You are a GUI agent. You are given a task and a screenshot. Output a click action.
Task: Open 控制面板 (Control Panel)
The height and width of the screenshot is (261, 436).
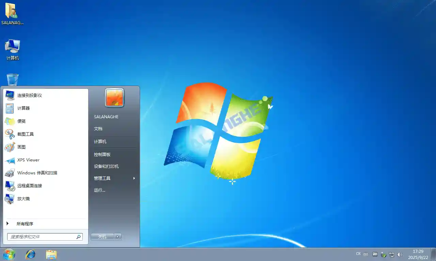point(102,154)
